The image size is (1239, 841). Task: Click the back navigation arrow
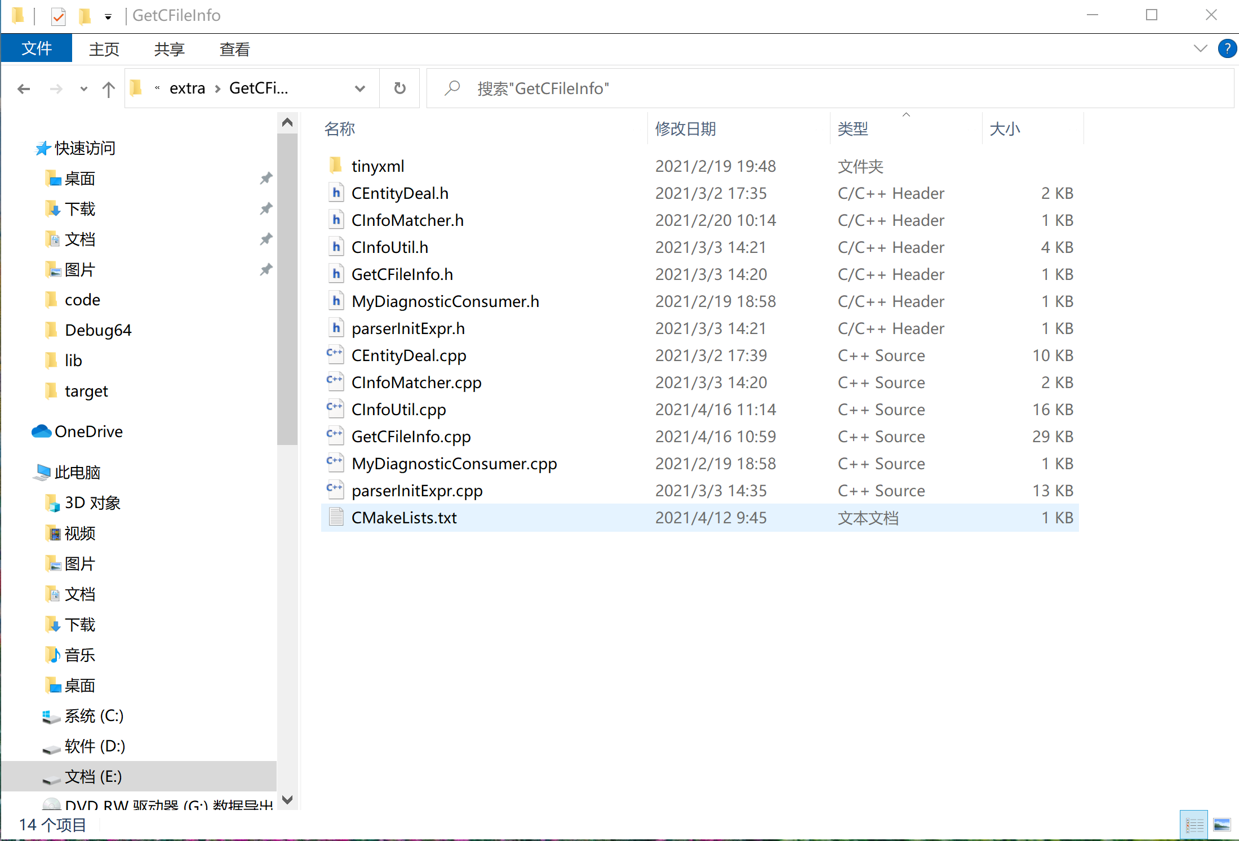pos(23,88)
